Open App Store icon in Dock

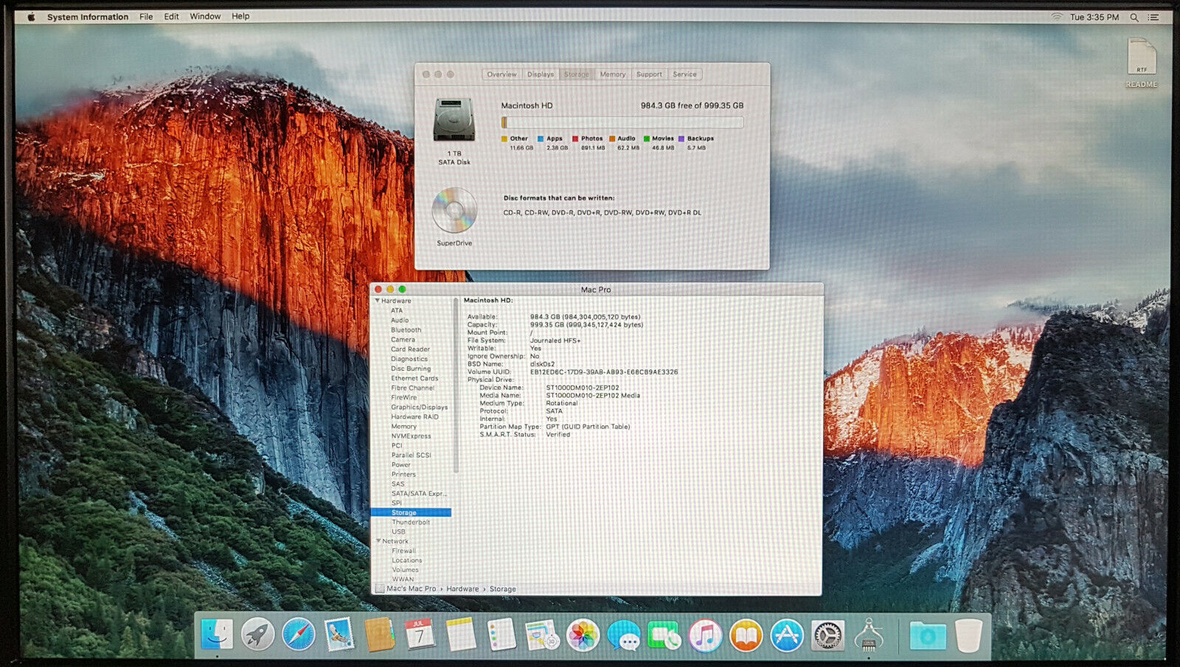(787, 635)
